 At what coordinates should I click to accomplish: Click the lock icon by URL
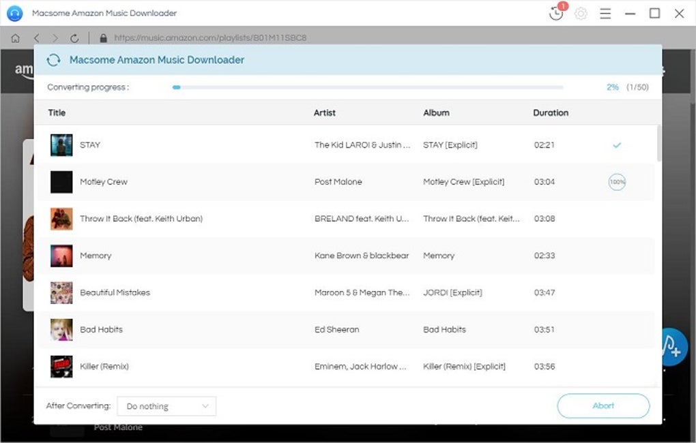click(104, 38)
